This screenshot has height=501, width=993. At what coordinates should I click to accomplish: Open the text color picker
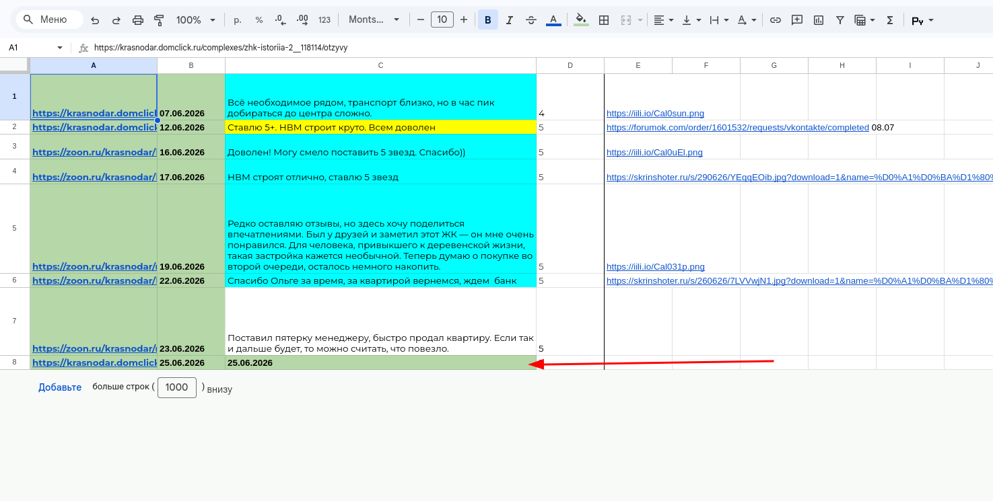point(553,20)
